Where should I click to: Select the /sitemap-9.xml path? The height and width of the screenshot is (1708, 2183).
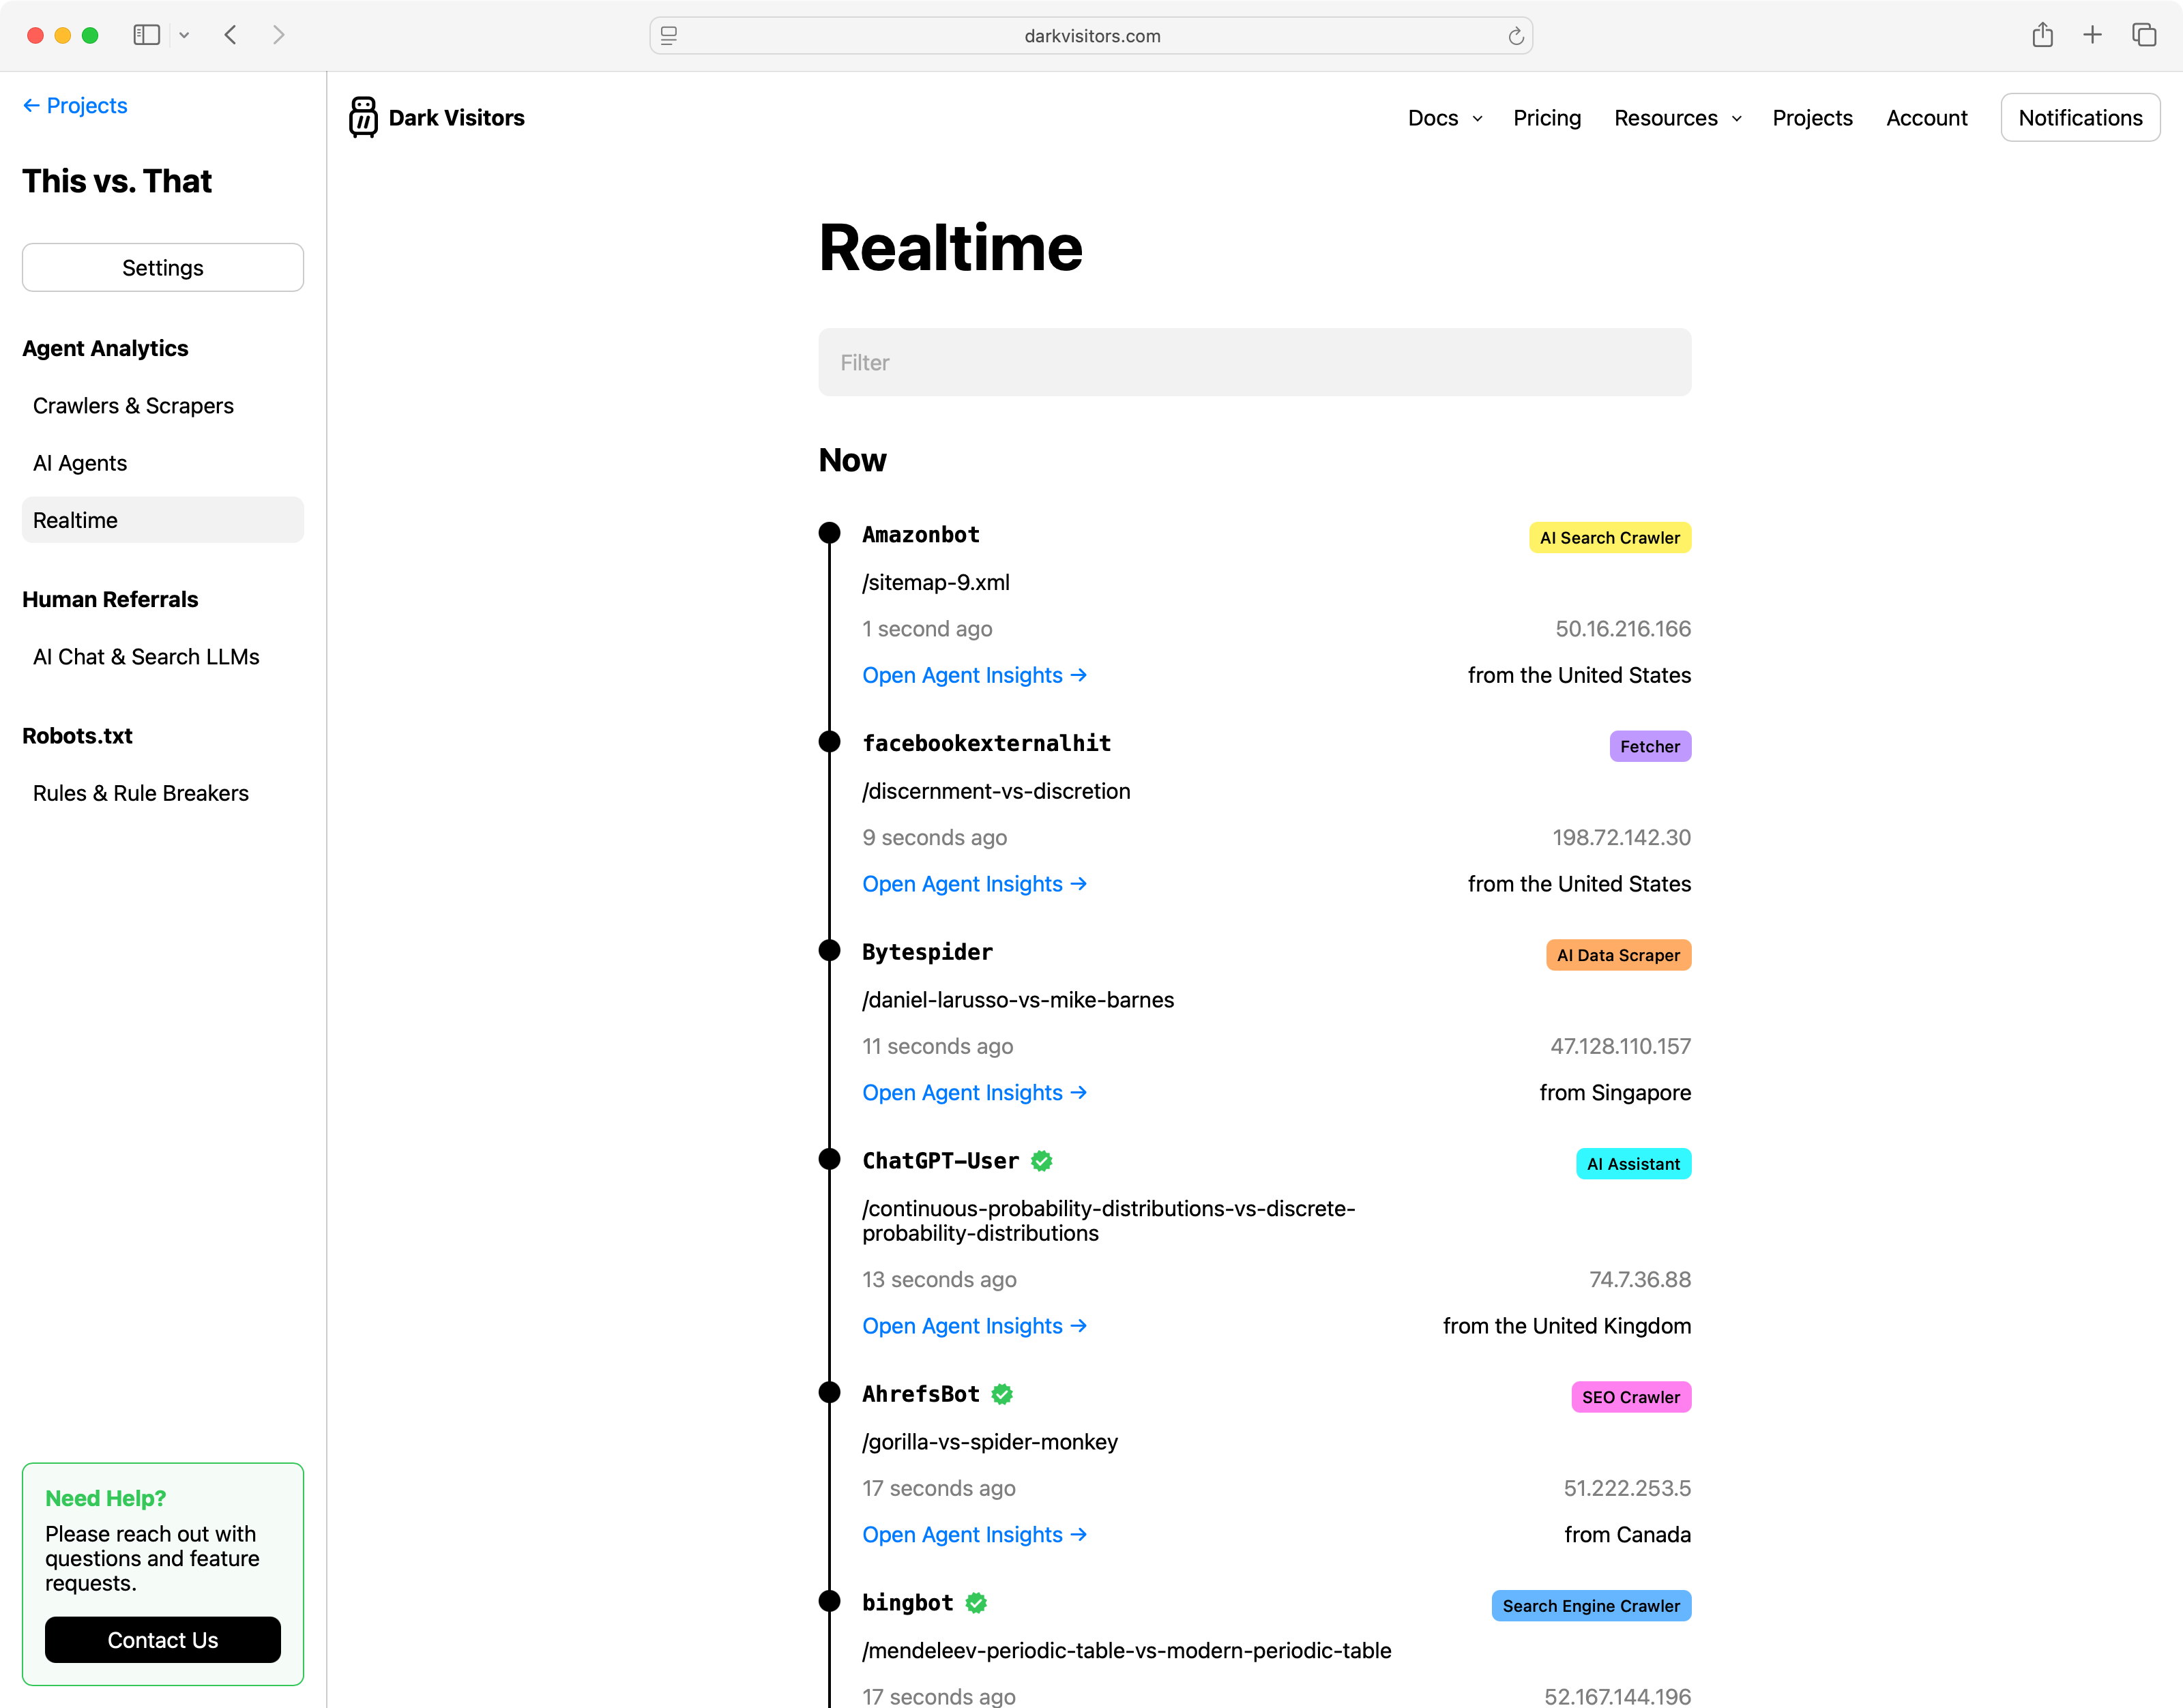coord(936,582)
